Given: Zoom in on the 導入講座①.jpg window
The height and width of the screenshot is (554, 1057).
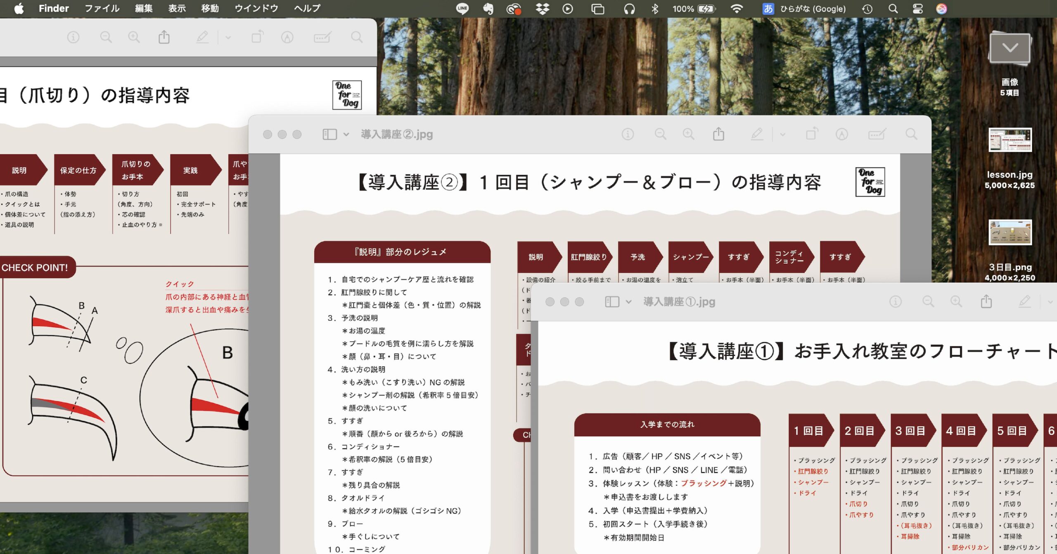Looking at the screenshot, I should [956, 301].
